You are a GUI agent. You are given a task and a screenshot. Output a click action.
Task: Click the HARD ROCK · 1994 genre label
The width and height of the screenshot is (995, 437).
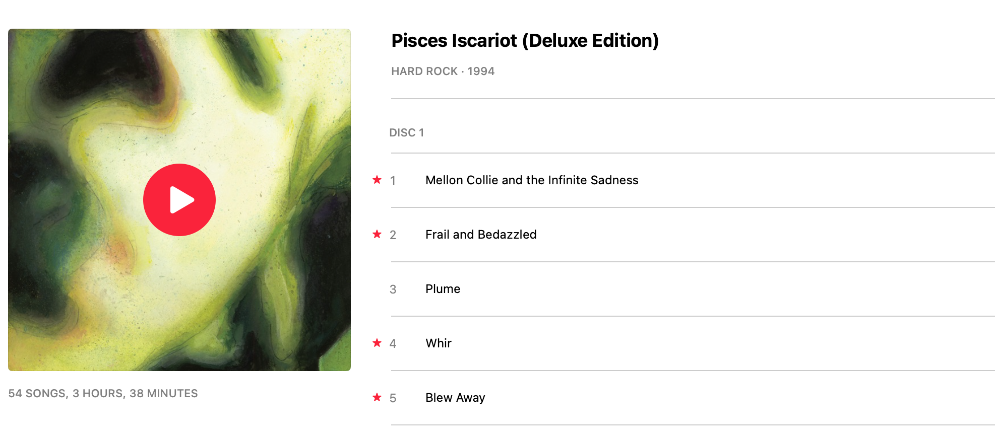(443, 71)
